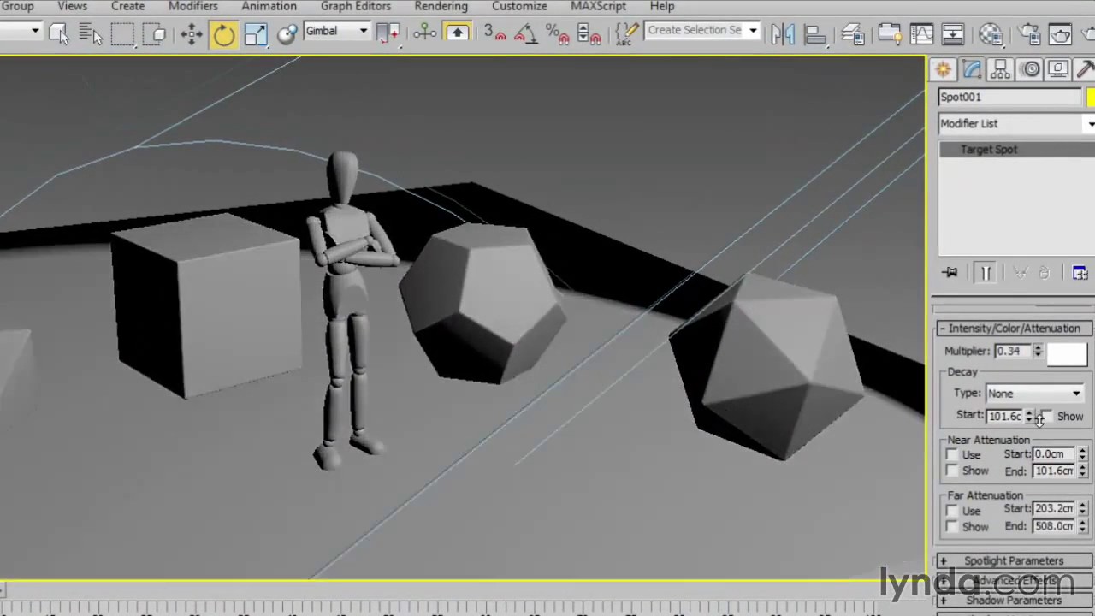Choose Rectangular Selection Region tool

point(122,33)
